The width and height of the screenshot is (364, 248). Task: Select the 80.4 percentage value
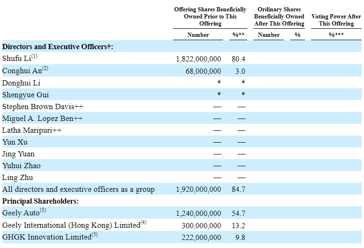pyautogui.click(x=240, y=59)
